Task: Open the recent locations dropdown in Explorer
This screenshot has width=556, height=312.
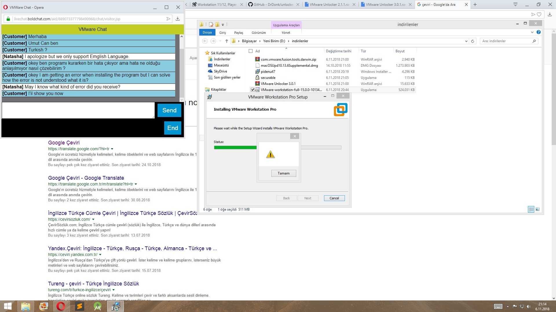Action: click(x=220, y=41)
